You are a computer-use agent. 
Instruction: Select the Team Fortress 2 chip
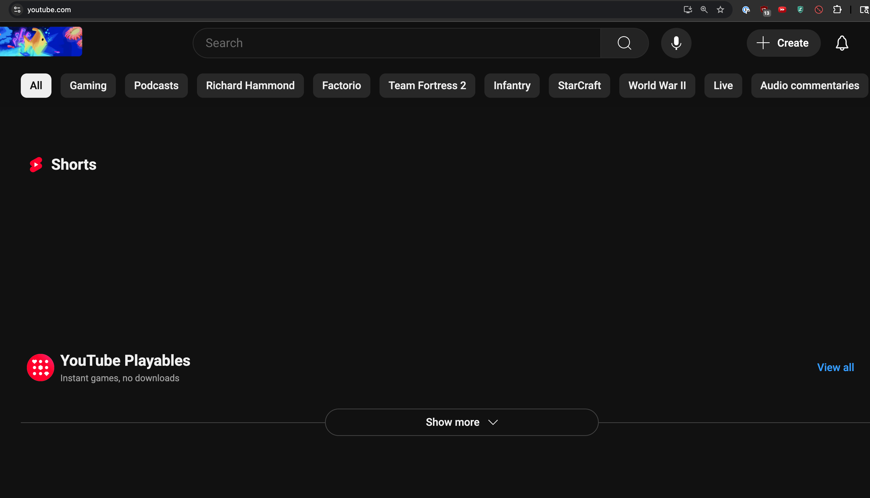point(427,86)
